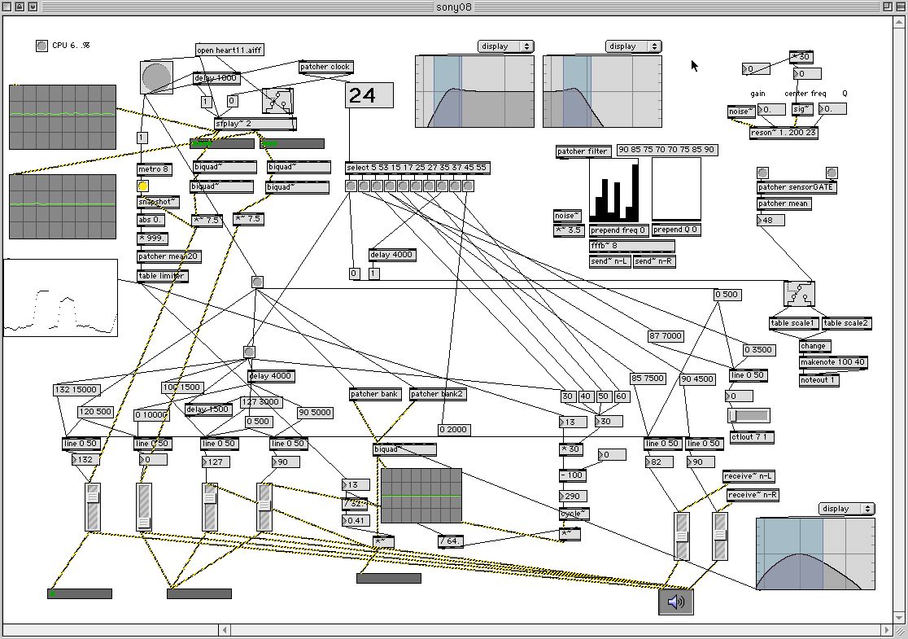Click the open heart11.aiff message box
908x639 pixels.
[x=230, y=50]
